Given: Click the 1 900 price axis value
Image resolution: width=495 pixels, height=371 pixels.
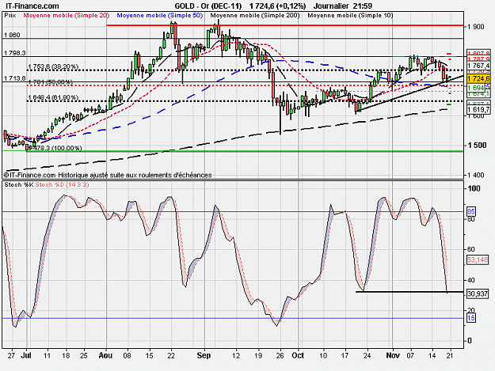Looking at the screenshot, I should click(x=476, y=27).
